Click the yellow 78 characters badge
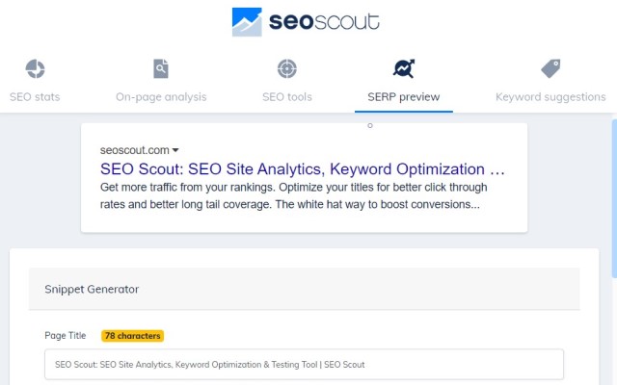617x385 pixels. [x=132, y=336]
